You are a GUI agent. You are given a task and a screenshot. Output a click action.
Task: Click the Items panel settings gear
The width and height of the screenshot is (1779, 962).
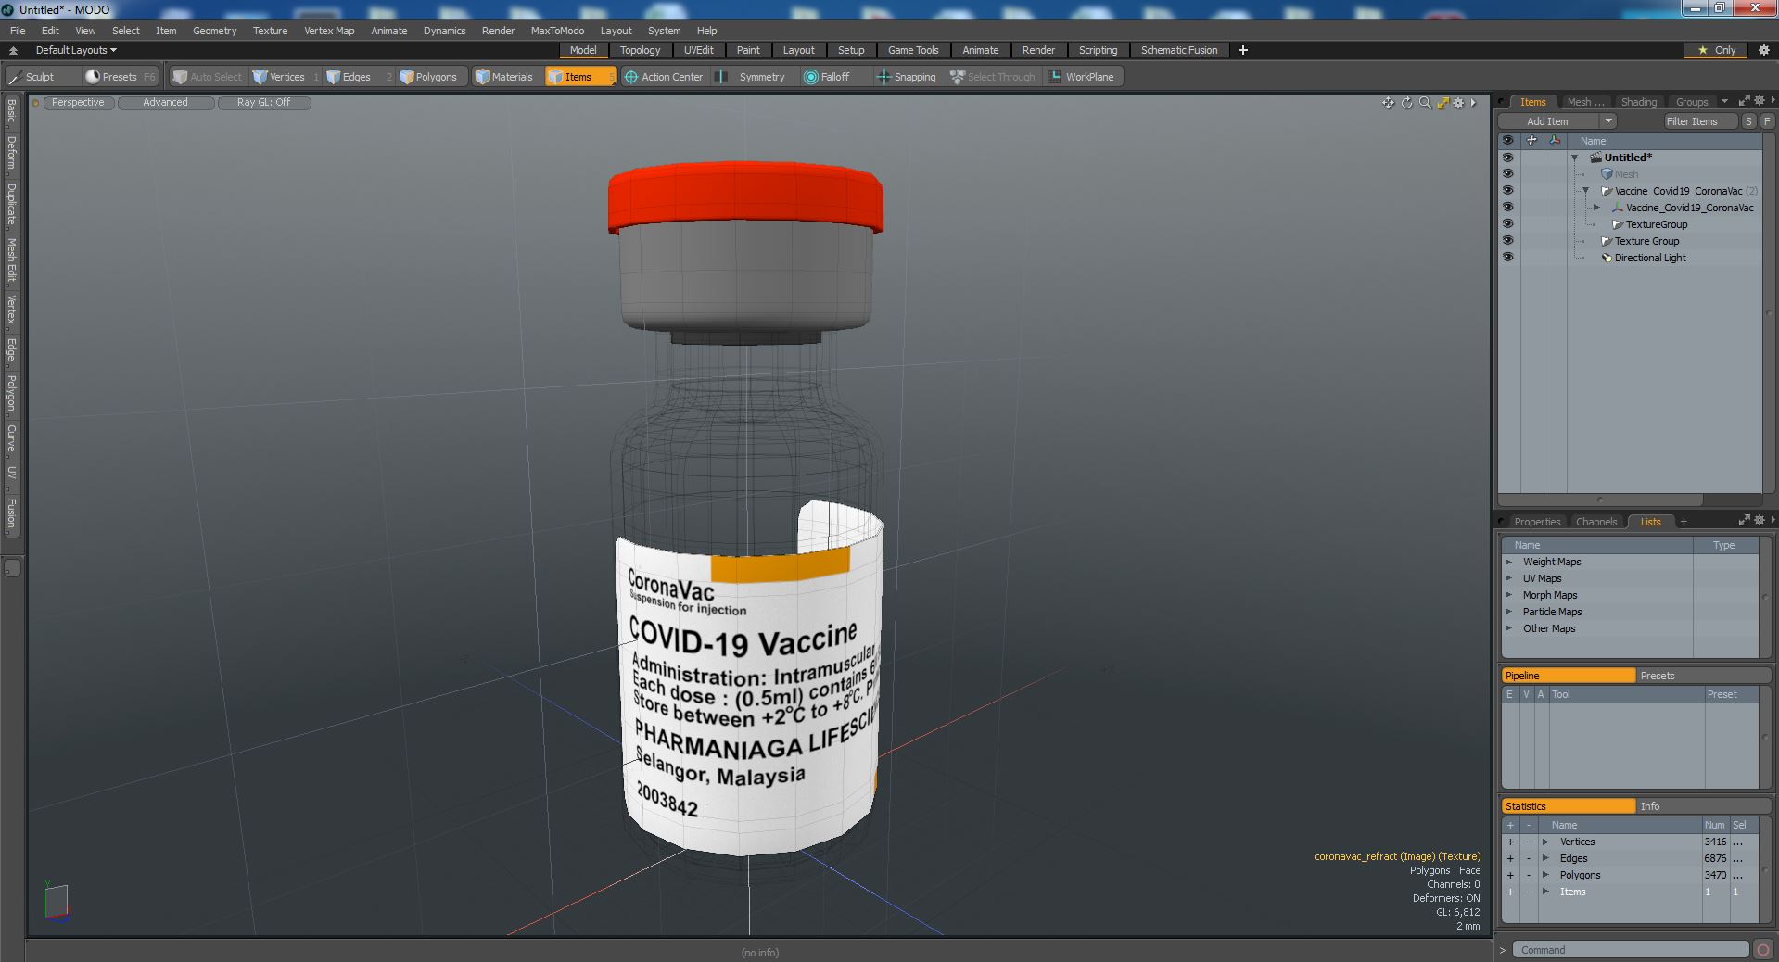click(x=1760, y=101)
